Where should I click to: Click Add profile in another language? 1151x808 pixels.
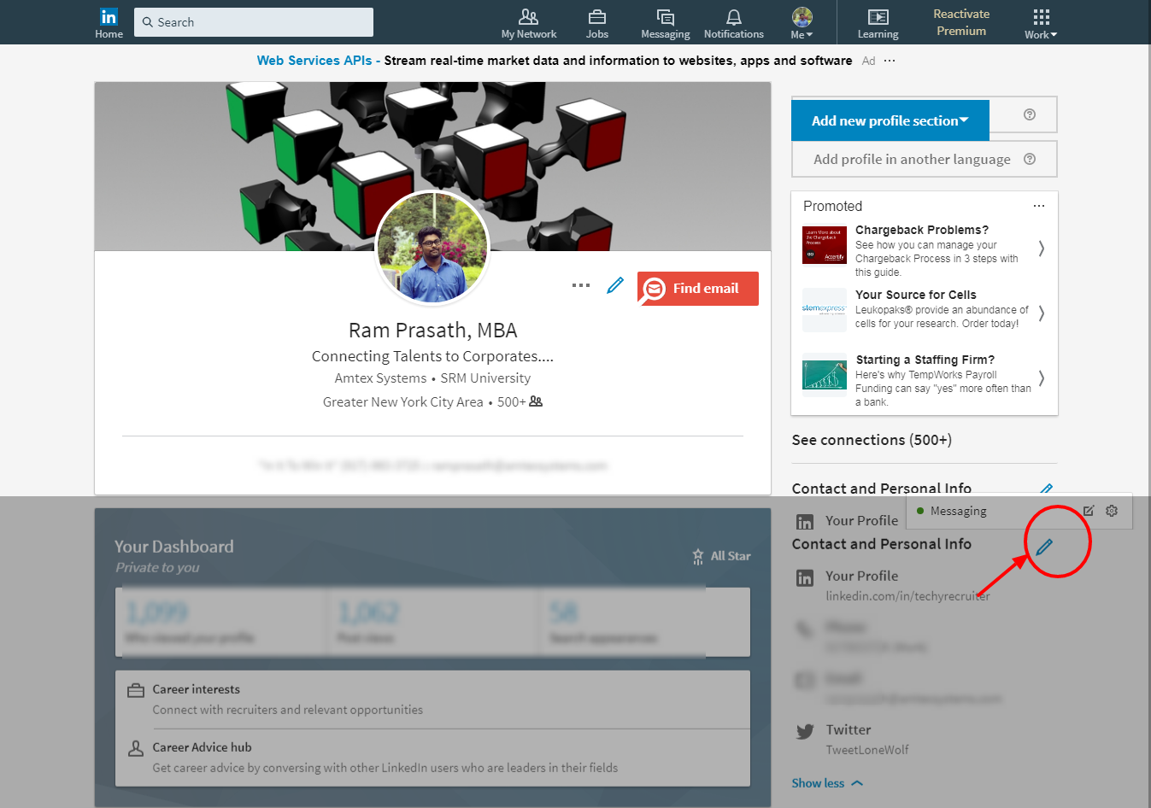pyautogui.click(x=912, y=159)
